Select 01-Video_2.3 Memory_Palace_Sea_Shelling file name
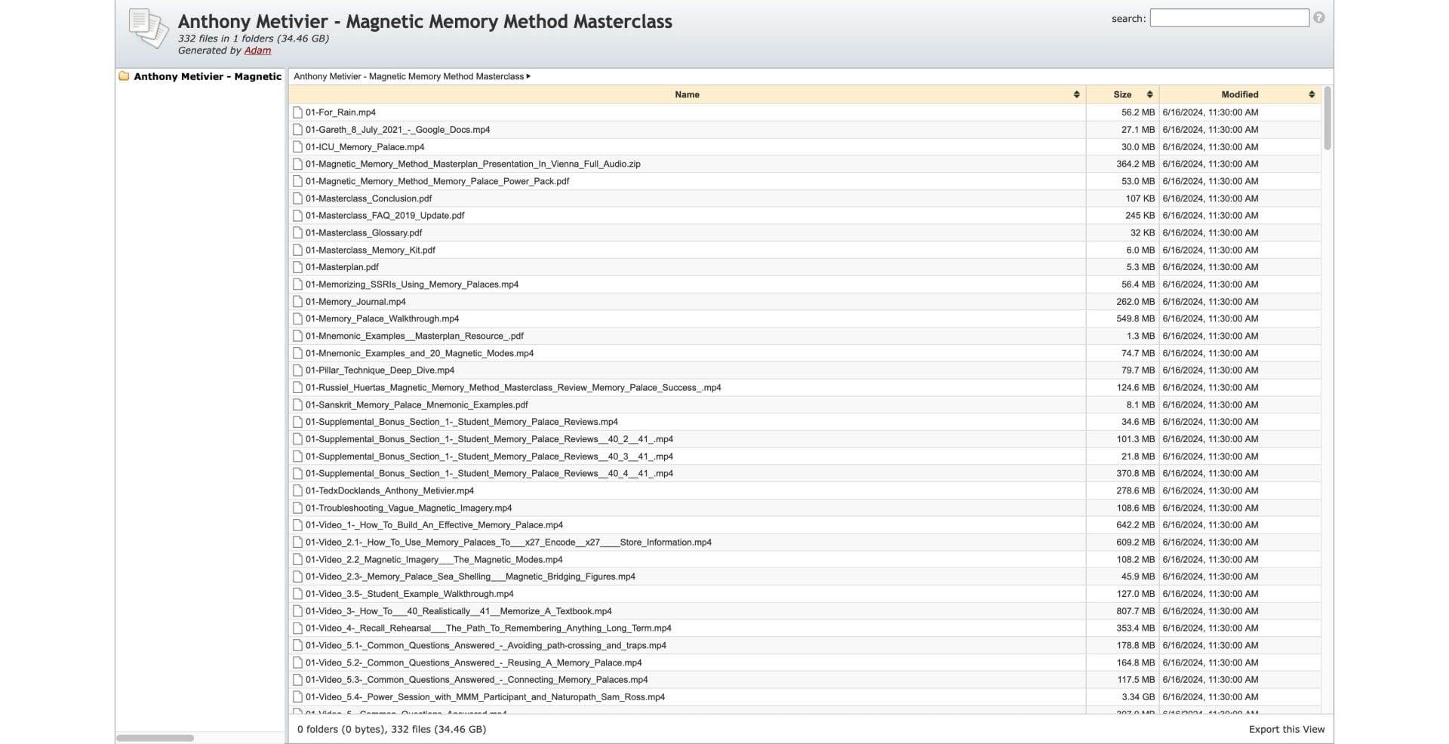The width and height of the screenshot is (1449, 744). tap(470, 576)
